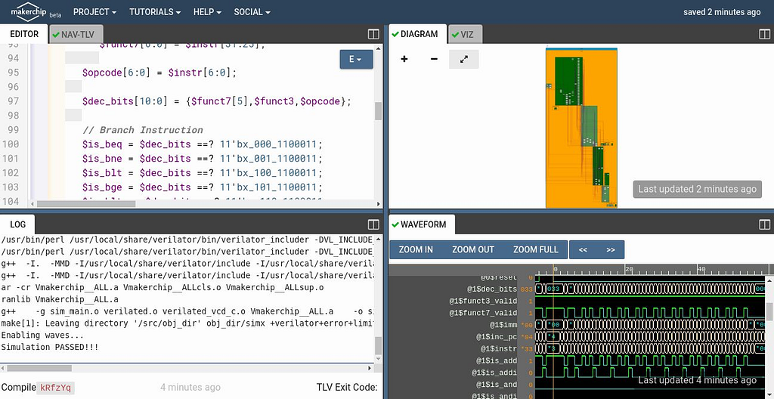Viewport: 774px width, 399px height.
Task: Select the @1$instr waveform signal
Action: (499, 348)
